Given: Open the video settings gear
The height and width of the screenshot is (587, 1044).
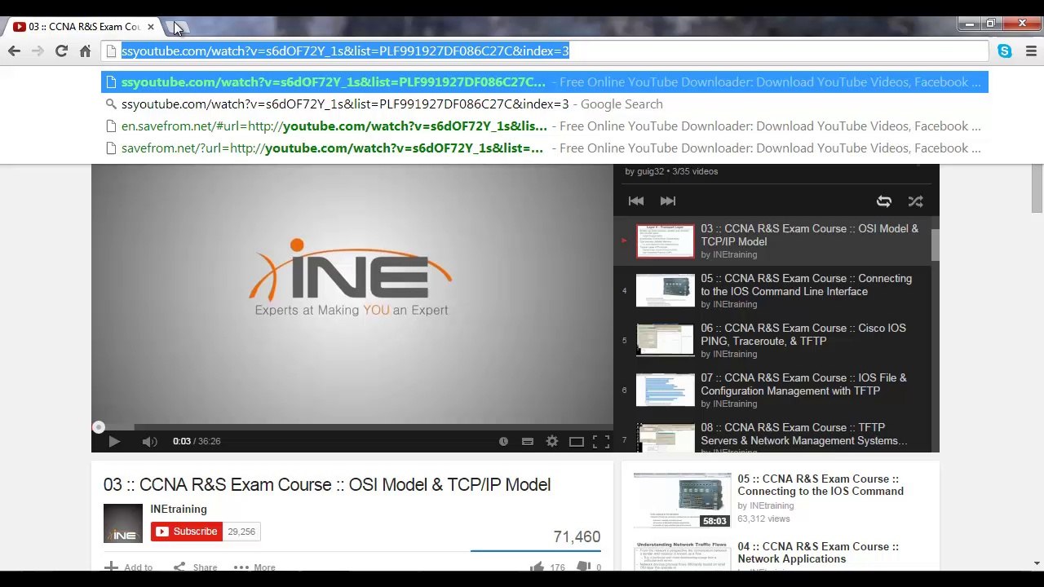Looking at the screenshot, I should coord(552,441).
